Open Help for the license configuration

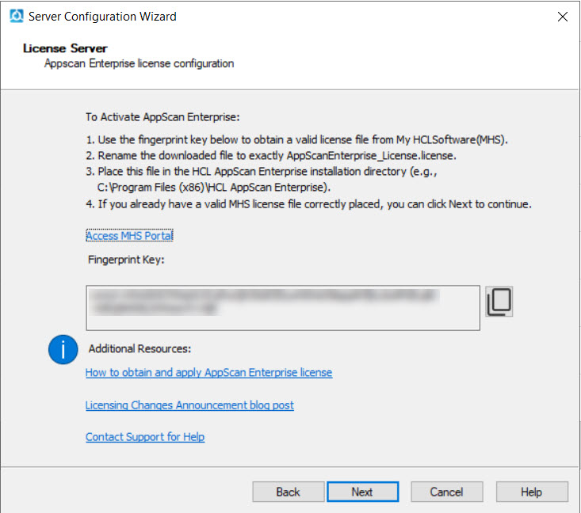[531, 492]
